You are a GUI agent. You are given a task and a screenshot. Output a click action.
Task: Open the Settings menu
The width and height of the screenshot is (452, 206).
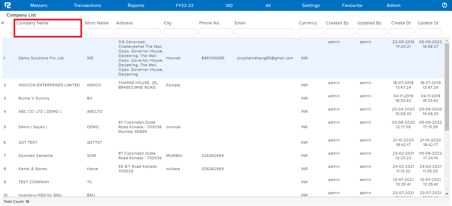pyautogui.click(x=311, y=5)
